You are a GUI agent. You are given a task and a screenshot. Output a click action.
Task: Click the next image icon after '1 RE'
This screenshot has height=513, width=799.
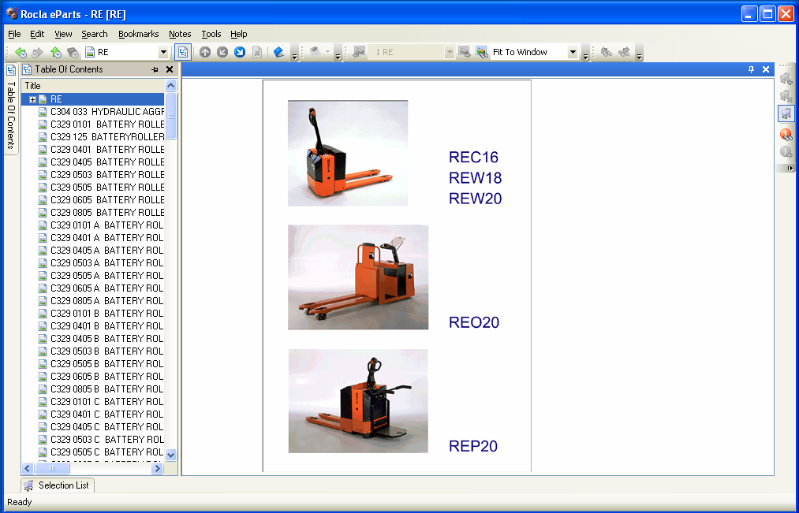(x=464, y=52)
